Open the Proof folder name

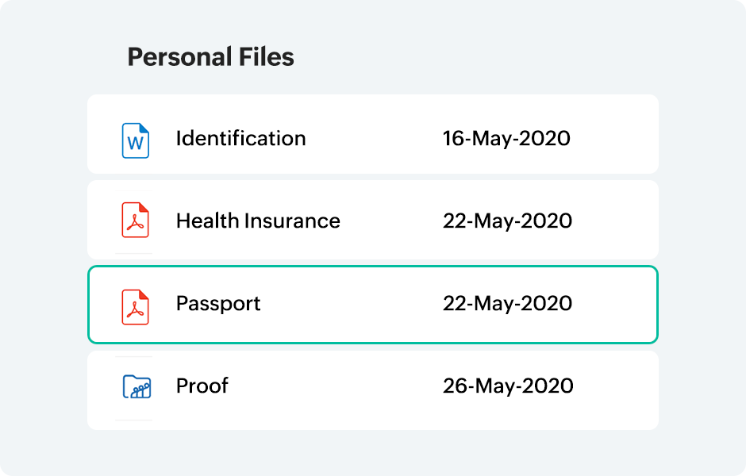(x=202, y=386)
